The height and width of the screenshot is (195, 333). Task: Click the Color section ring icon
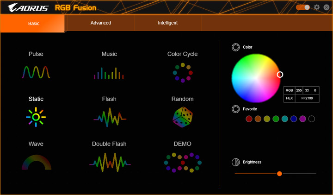(x=235, y=47)
